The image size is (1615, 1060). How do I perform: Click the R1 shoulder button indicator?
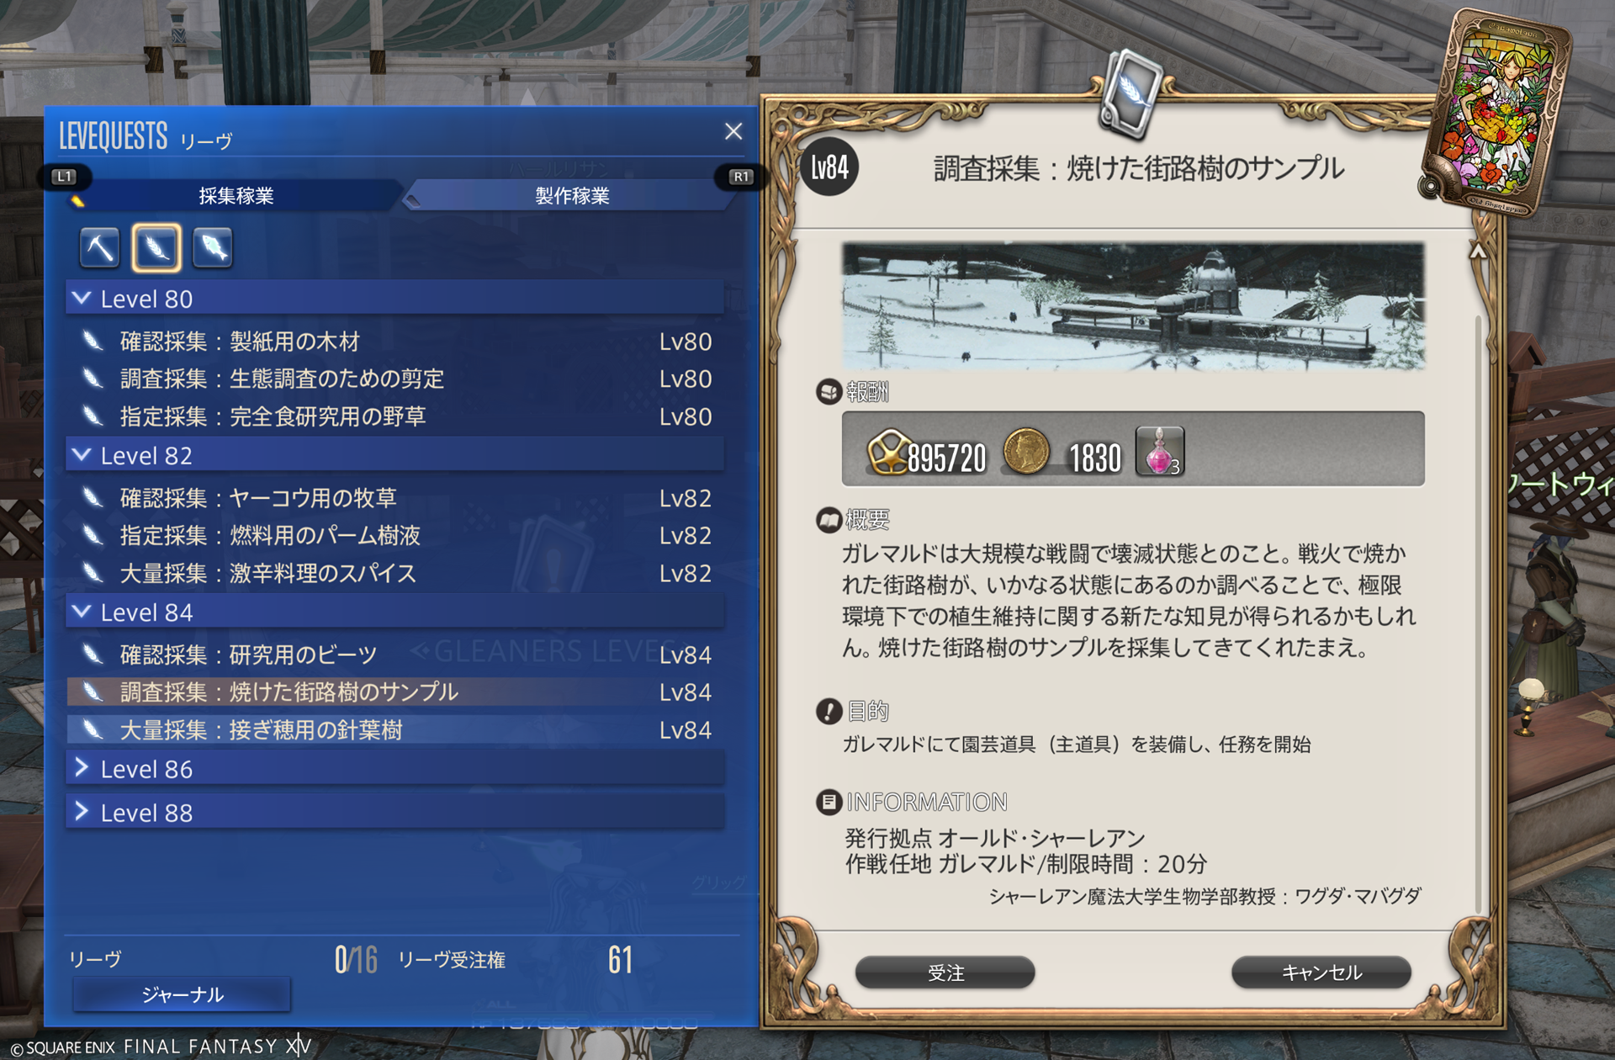(741, 177)
